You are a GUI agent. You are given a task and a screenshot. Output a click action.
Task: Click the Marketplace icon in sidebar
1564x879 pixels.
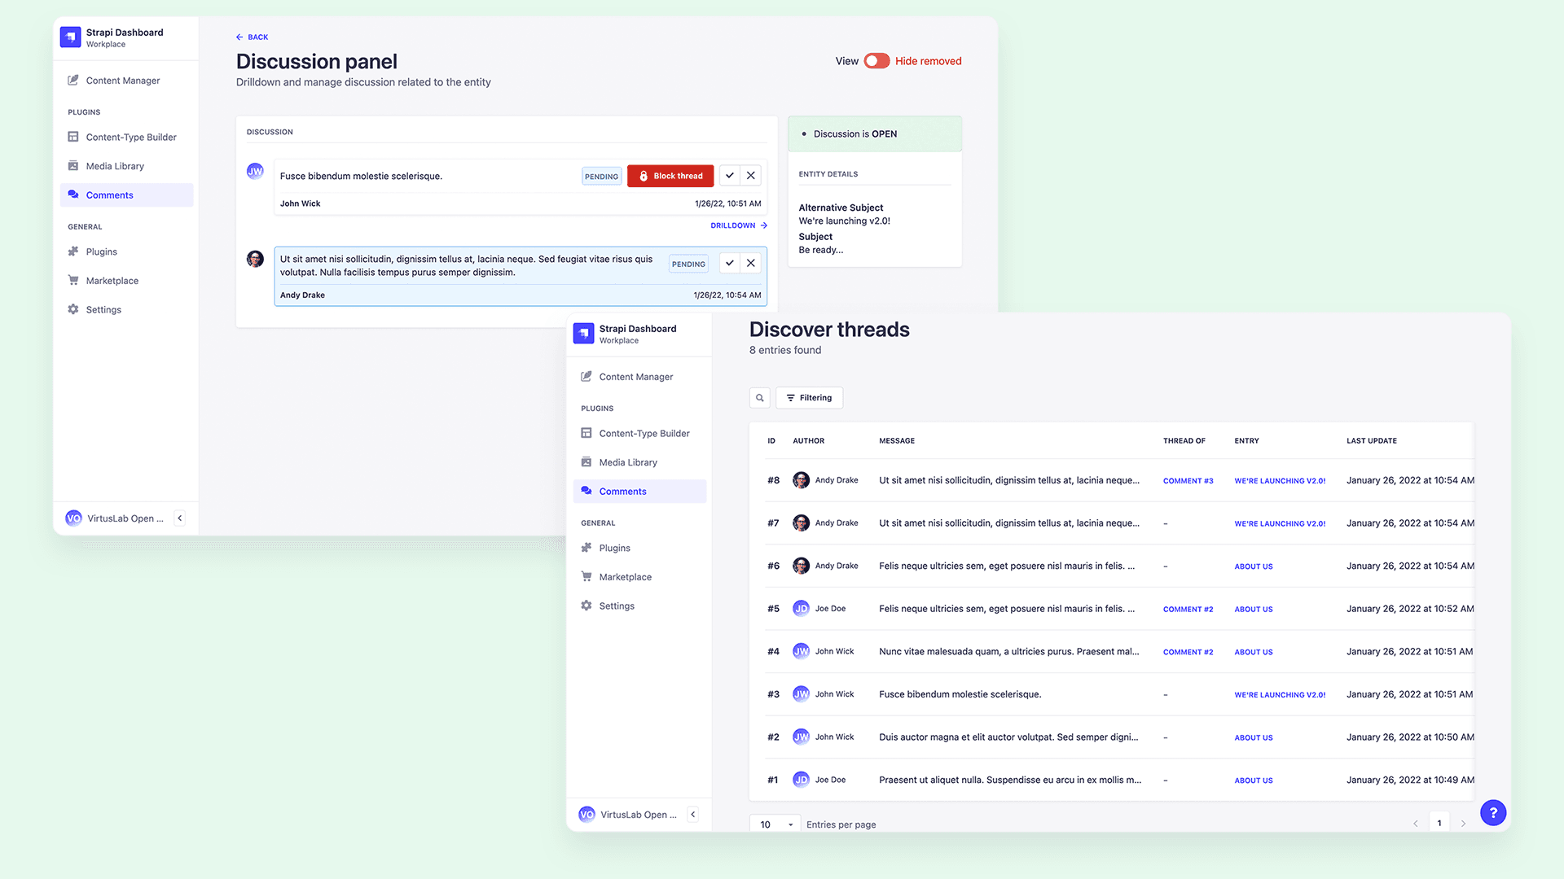coord(72,280)
